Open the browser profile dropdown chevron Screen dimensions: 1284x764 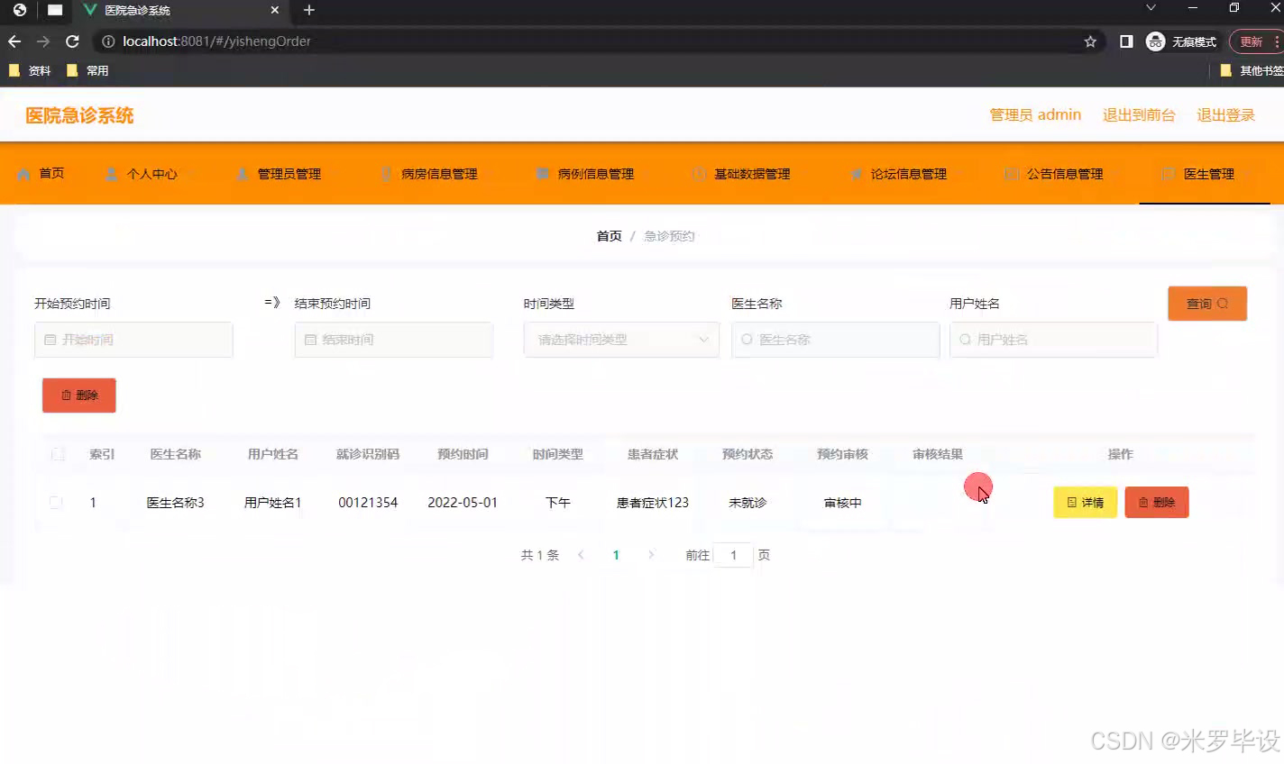click(1151, 9)
